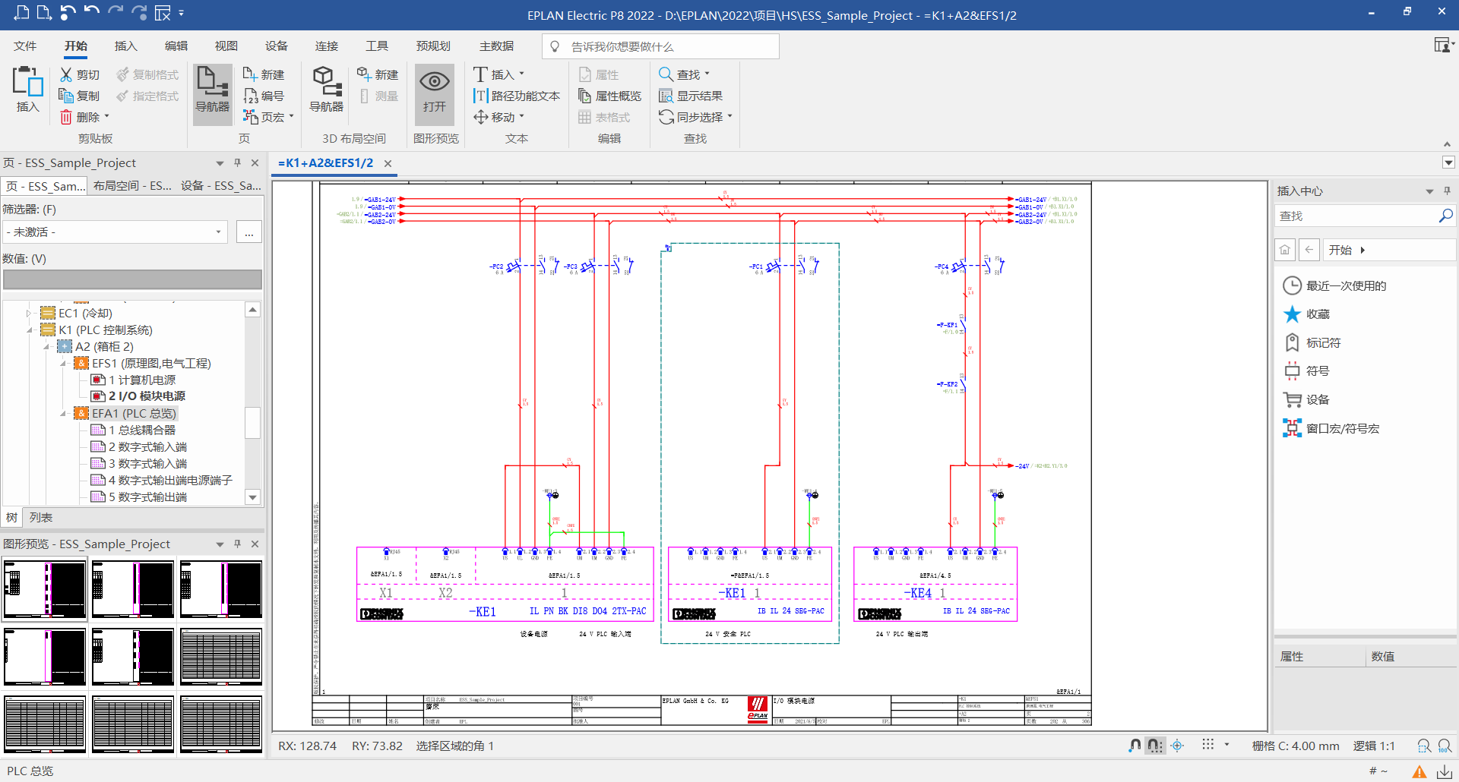Switch to 布局空间 navigator tab
Screen dimensions: 1459x782
tap(132, 185)
